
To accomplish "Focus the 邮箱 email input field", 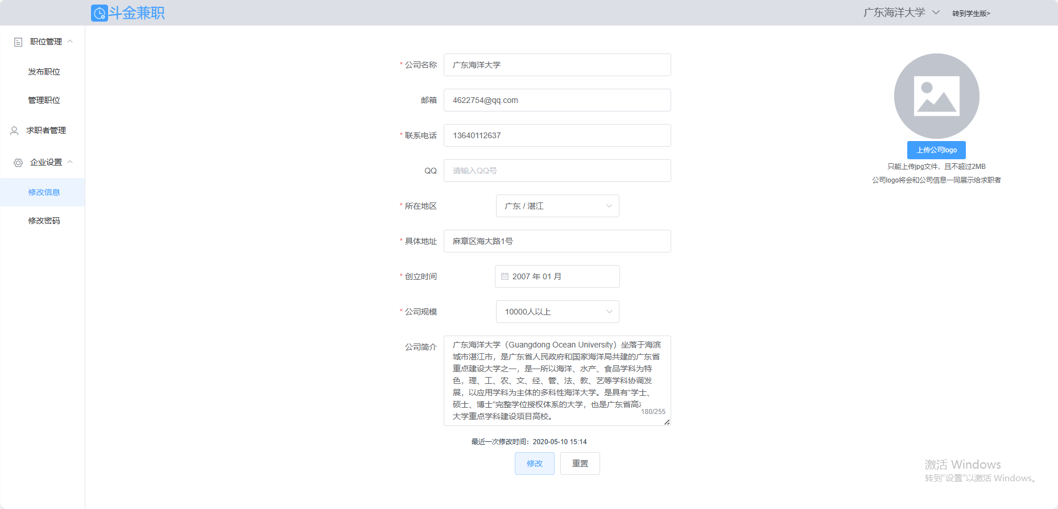I will (x=557, y=100).
